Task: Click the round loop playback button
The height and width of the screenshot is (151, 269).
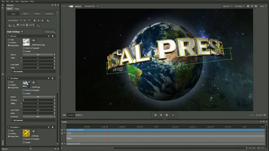Action: [x=173, y=115]
